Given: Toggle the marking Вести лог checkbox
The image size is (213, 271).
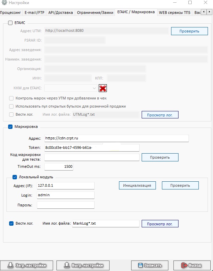Looking at the screenshot, I should tap(11, 223).
